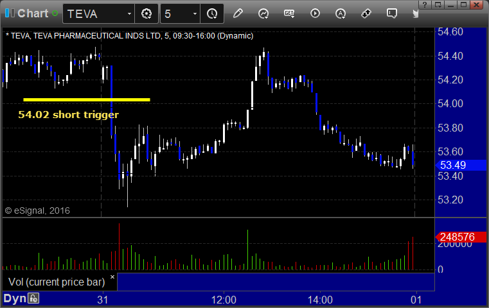489x308 pixels.
Task: Click the bar replay play button
Action: [x=315, y=13]
